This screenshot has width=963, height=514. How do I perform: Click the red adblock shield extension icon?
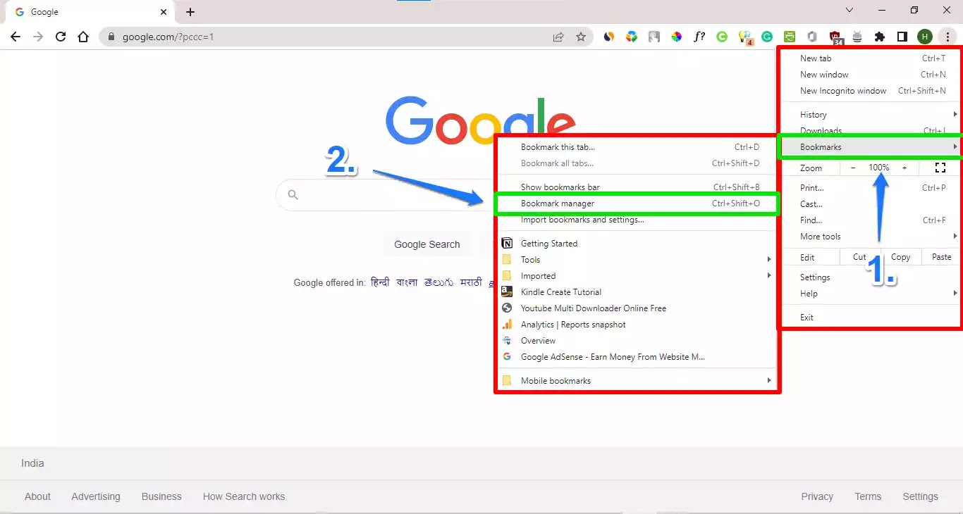(835, 37)
